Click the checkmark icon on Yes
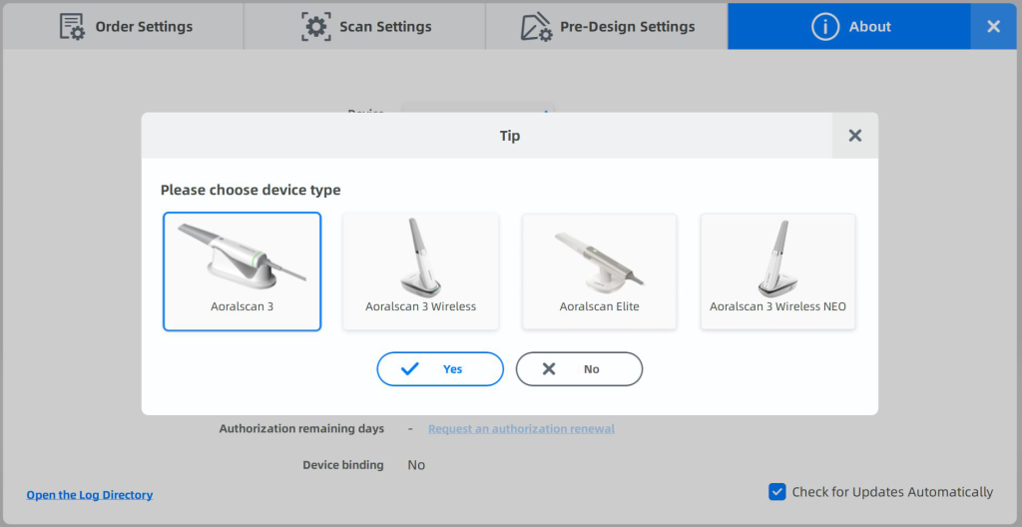Screen dimensions: 1022x527 (410, 369)
